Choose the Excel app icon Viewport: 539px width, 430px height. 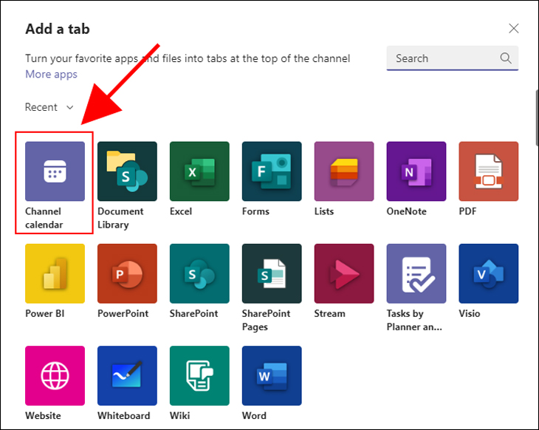click(199, 171)
